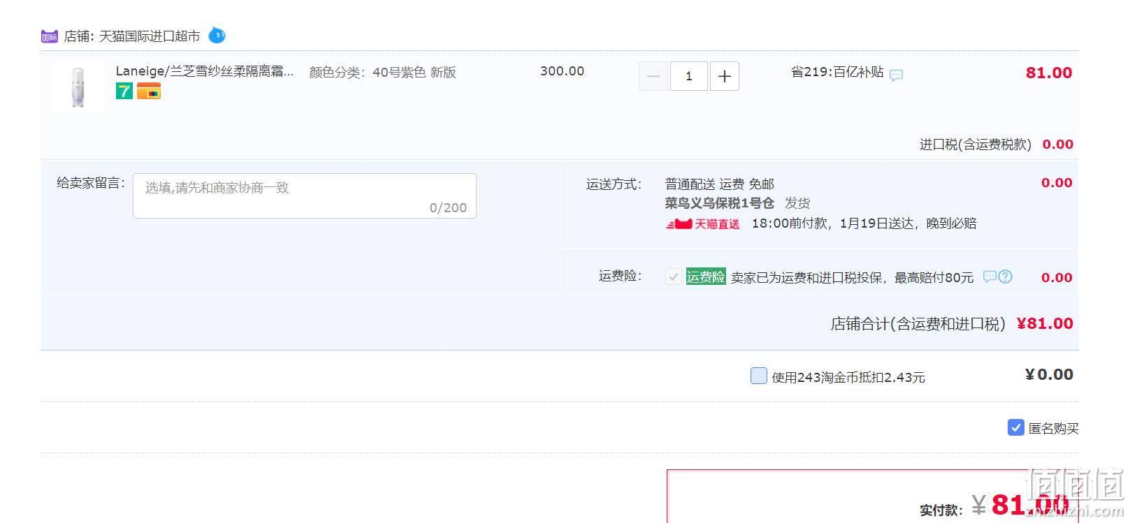Click the green 运费险 label tag

tap(706, 277)
